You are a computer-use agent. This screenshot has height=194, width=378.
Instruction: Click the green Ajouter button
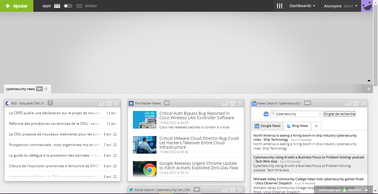click(x=17, y=6)
